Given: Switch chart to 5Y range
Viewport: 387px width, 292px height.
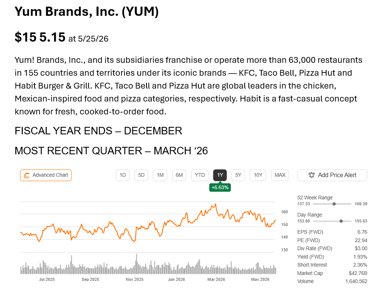Looking at the screenshot, I should [x=238, y=175].
